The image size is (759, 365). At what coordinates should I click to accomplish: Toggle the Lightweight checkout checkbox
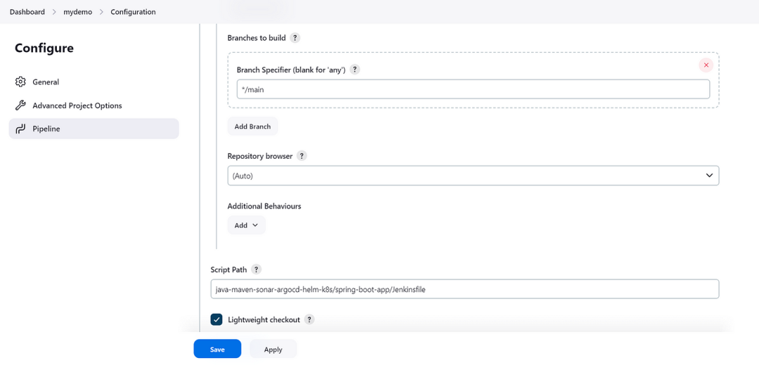pyautogui.click(x=216, y=319)
